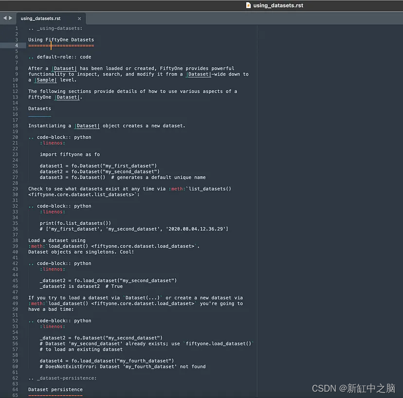The width and height of the screenshot is (403, 398).
Task: Click the file icon in the title bar
Action: coord(248,5)
